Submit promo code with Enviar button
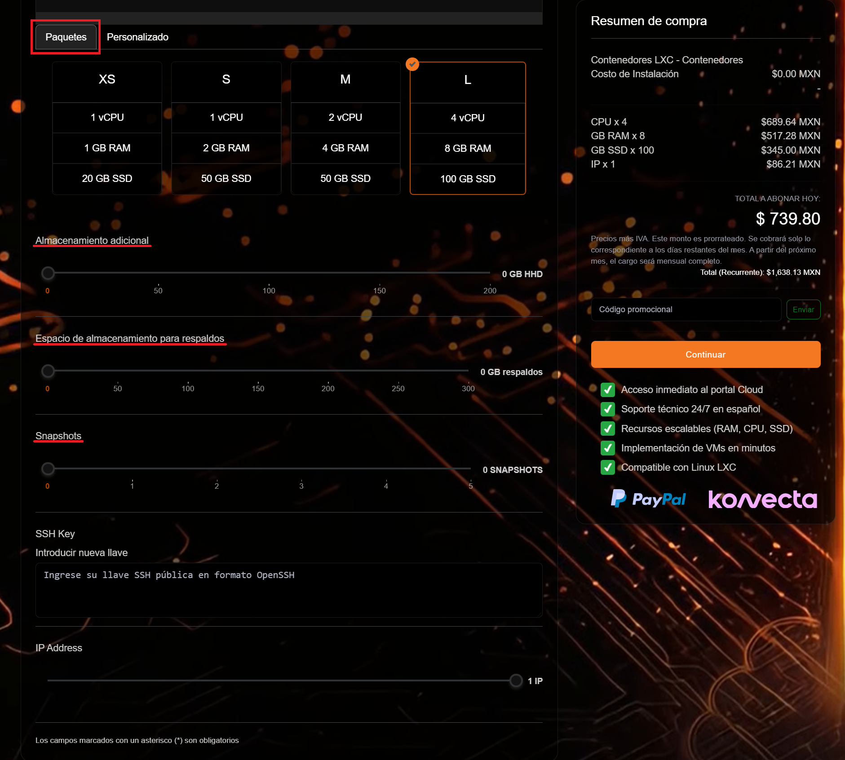845x760 pixels. pyautogui.click(x=803, y=309)
